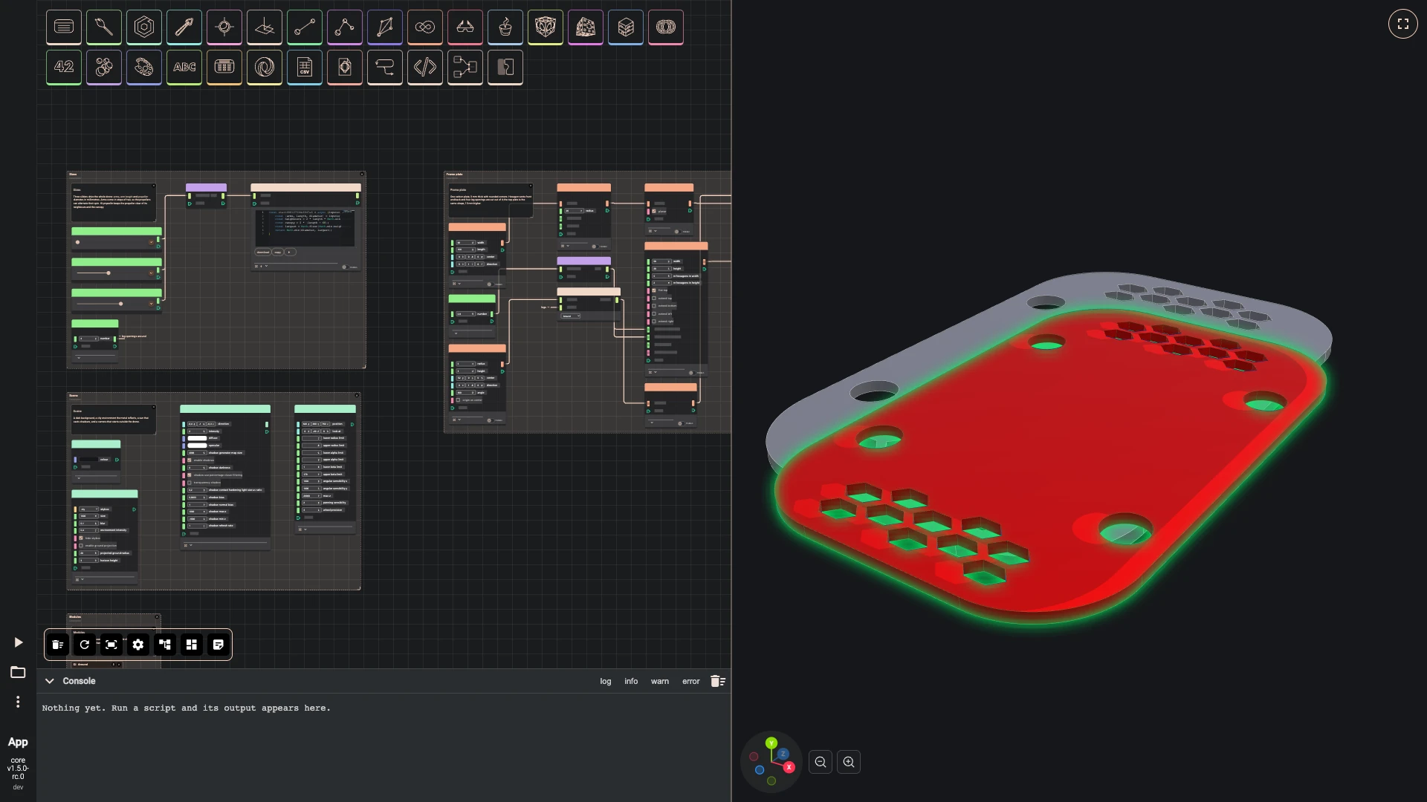Enable the transparency shadow checkbox

pos(190,483)
